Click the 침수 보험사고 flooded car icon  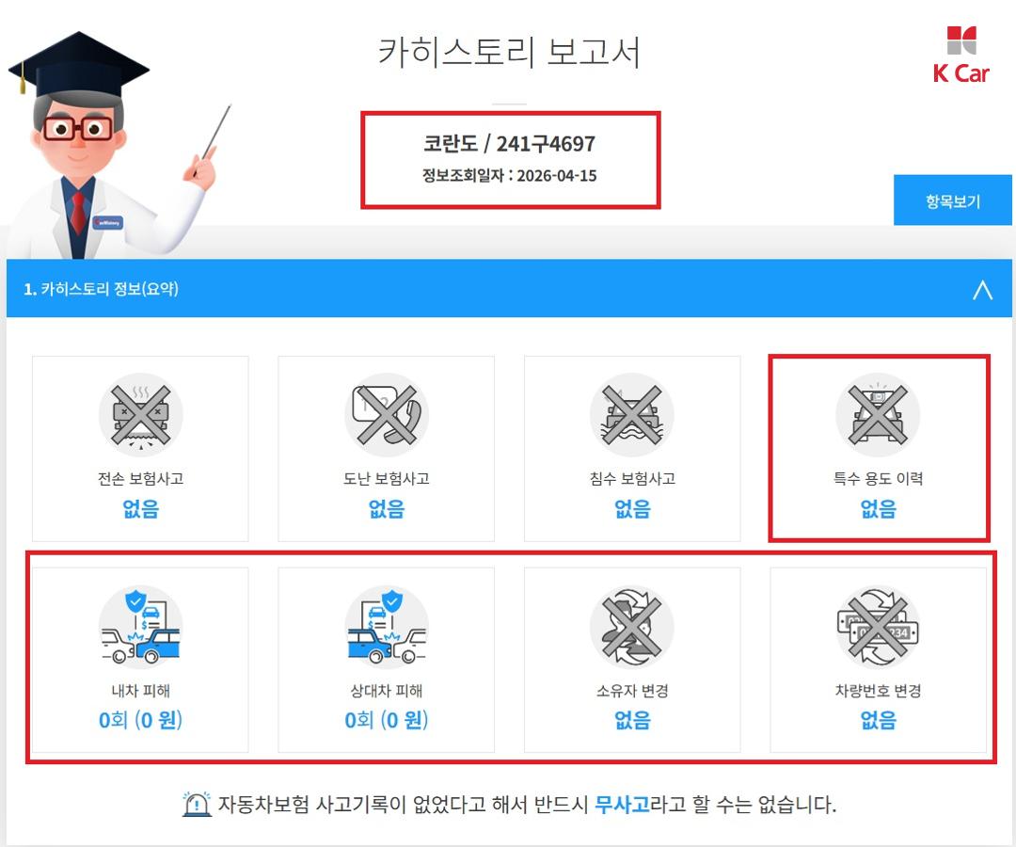coord(632,415)
